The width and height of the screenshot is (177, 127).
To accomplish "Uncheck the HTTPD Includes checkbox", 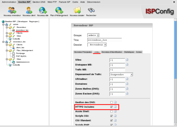I will pyautogui.click(x=112, y=107).
